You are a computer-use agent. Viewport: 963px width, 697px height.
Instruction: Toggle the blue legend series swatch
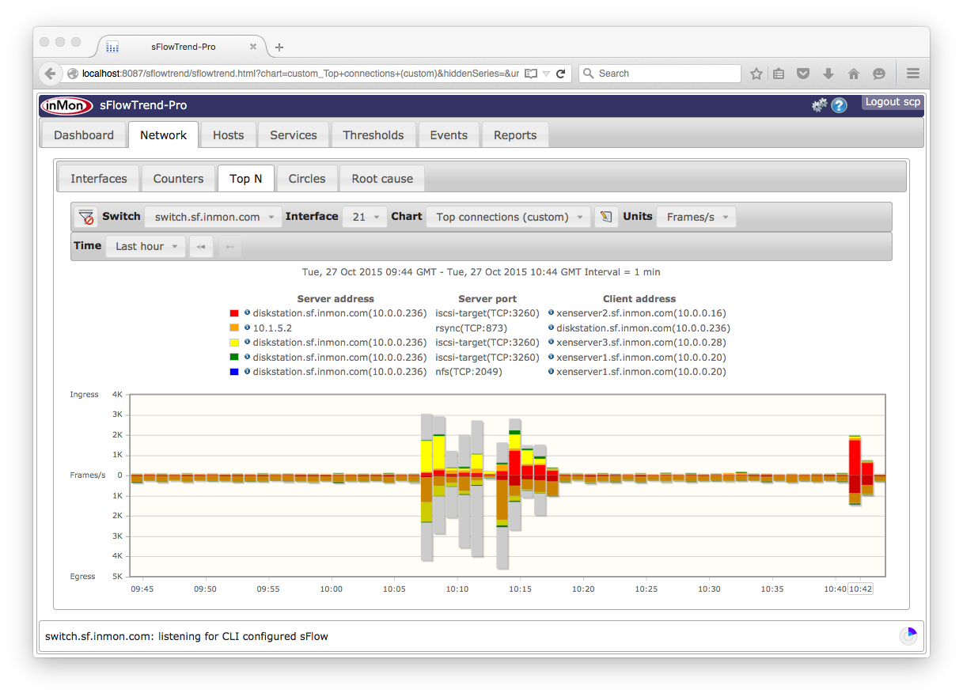[234, 372]
